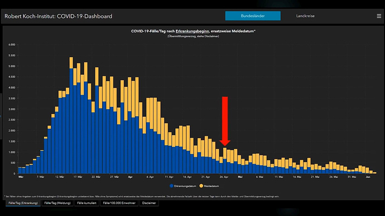This screenshot has width=385, height=216.
Task: Click the 26. Apr axis label
Action: coord(224,177)
